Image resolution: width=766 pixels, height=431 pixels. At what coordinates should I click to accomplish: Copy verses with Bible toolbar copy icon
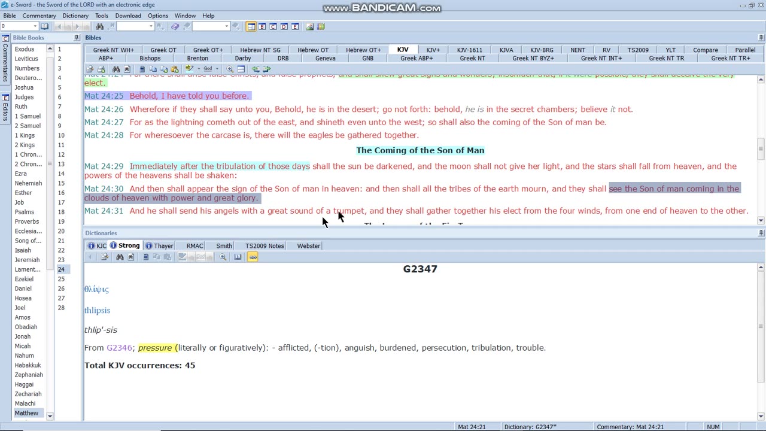pos(153,69)
